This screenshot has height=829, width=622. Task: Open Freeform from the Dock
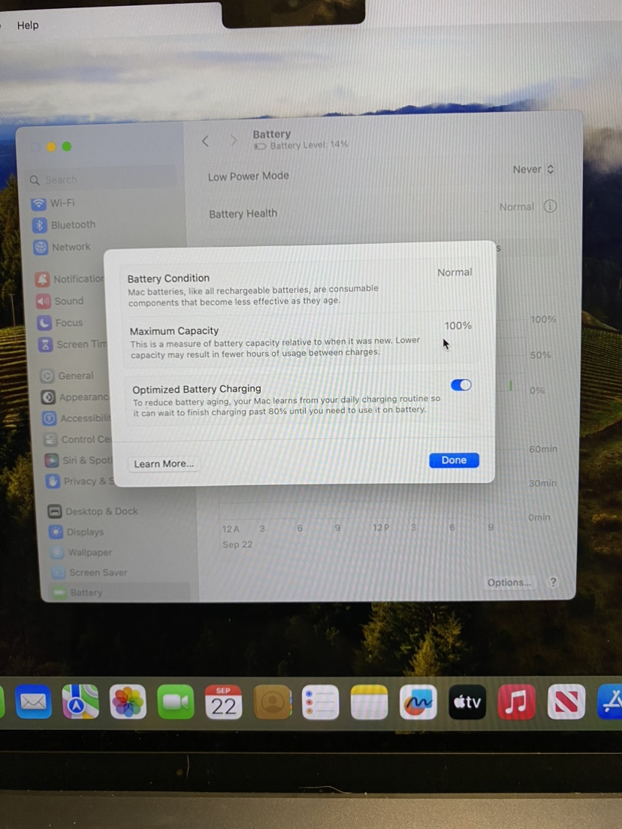(418, 701)
